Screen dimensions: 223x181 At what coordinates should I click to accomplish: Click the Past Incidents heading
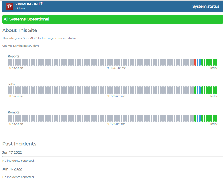click(x=19, y=144)
